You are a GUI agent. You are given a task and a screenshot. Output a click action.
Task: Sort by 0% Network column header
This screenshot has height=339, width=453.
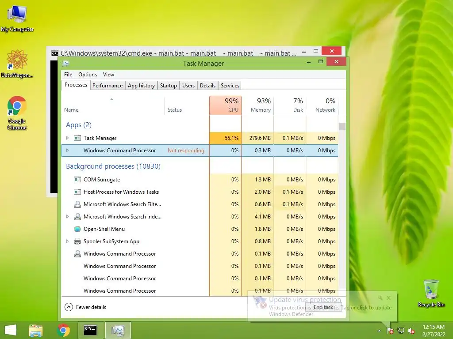(x=322, y=105)
